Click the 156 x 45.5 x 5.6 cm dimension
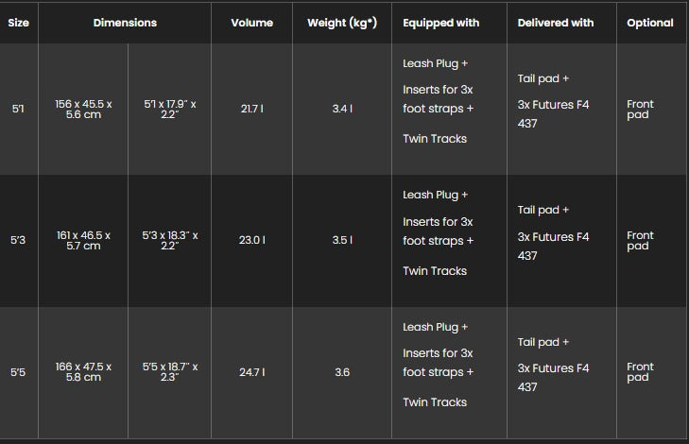Screen dimensions: 689x444 [83, 110]
